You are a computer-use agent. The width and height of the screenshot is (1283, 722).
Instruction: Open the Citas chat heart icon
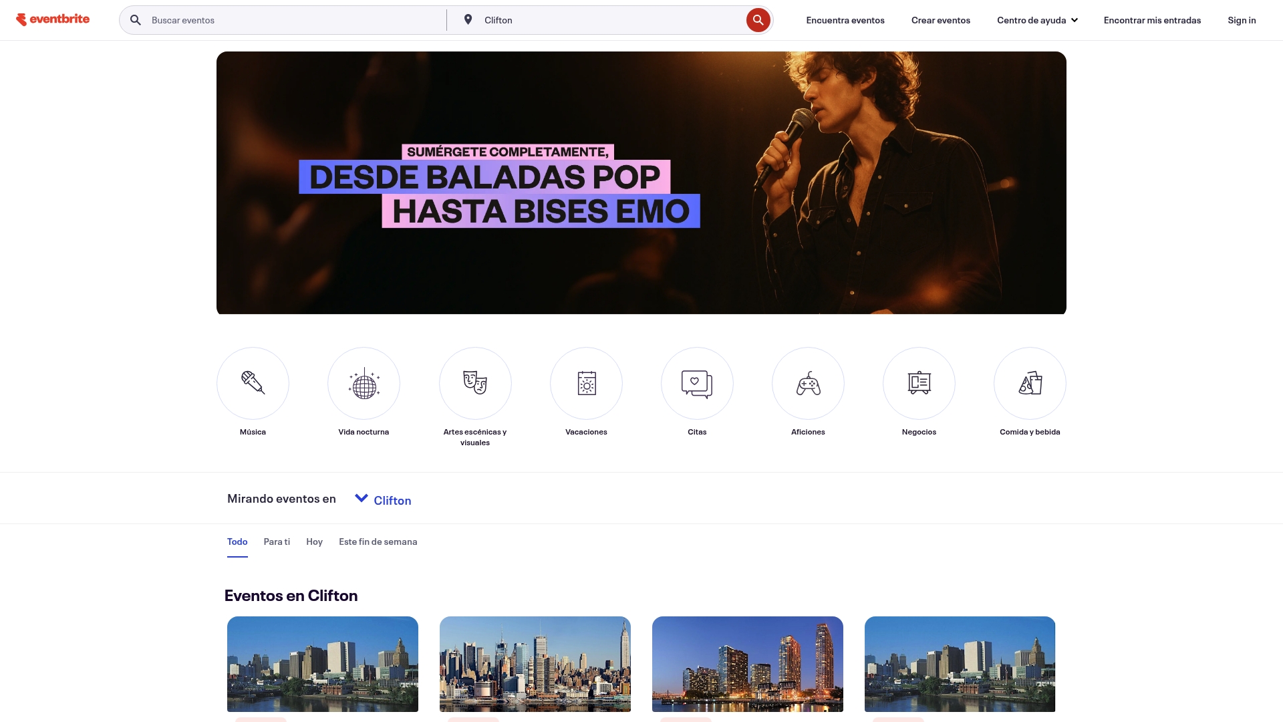point(697,383)
